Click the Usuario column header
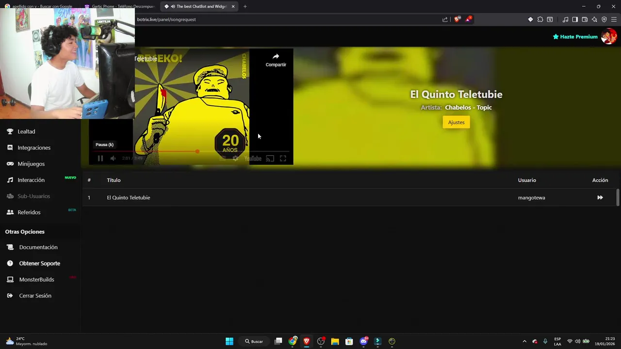The width and height of the screenshot is (621, 349). (x=527, y=180)
